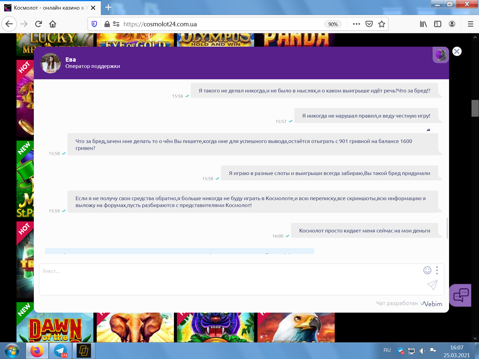Select message starting 'Я такого не делал никогда'
Screen dimensions: 479x359
coord(314,91)
